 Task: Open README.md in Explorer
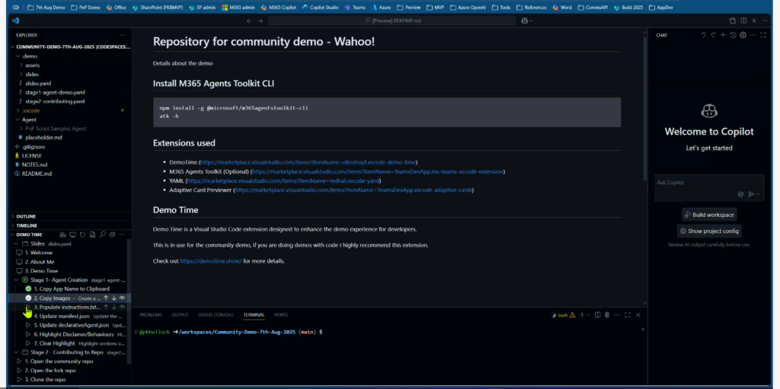point(37,174)
